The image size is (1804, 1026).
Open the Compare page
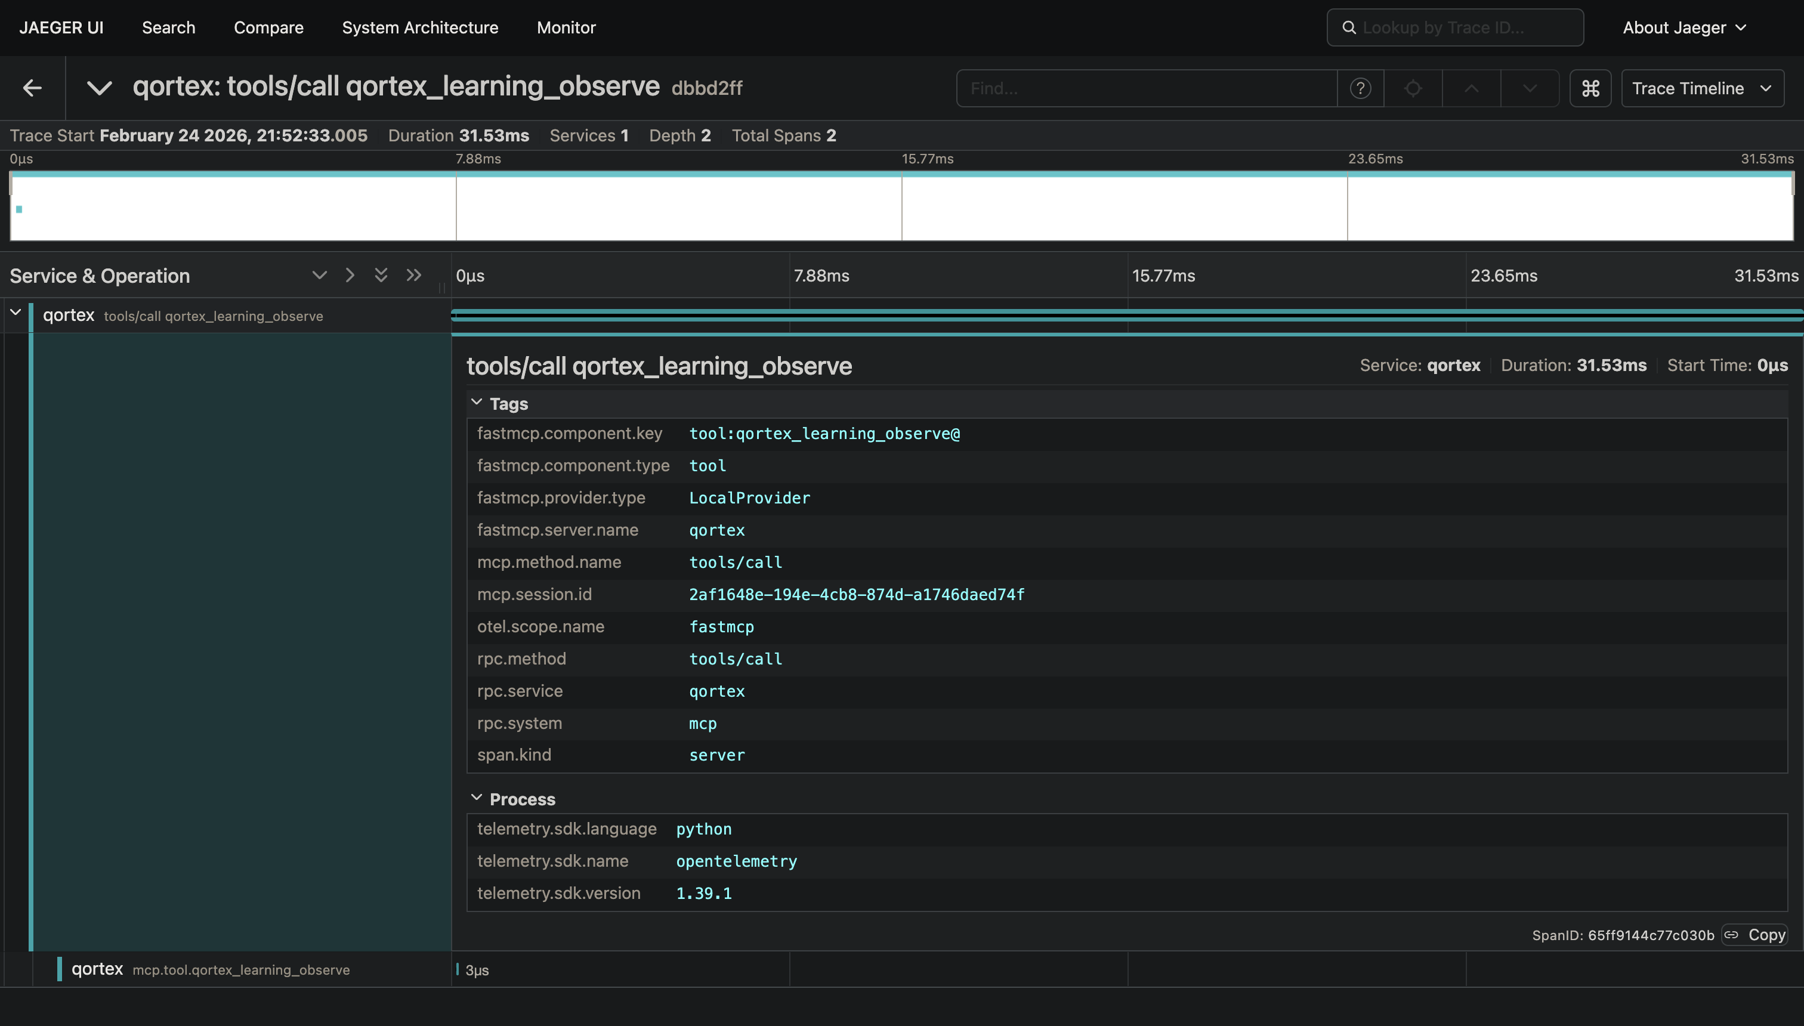(x=268, y=27)
